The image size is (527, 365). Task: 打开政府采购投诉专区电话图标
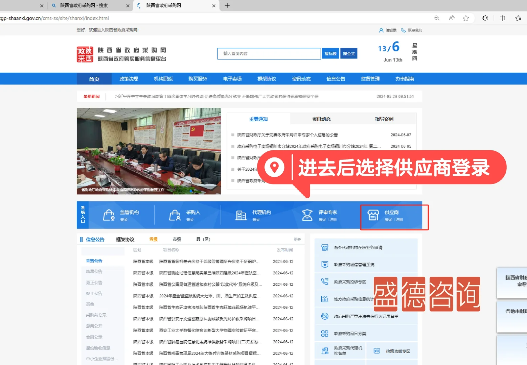(325, 282)
